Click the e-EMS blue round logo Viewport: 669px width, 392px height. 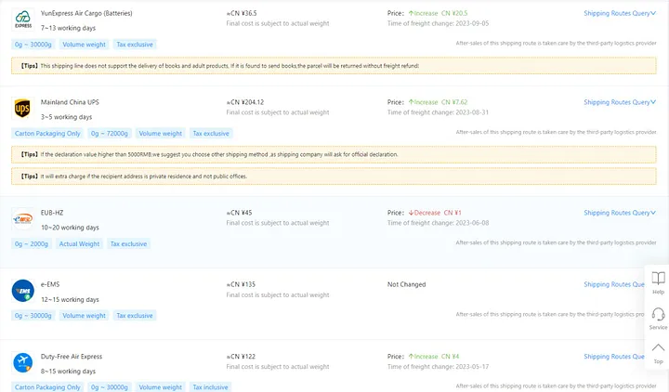point(22,291)
